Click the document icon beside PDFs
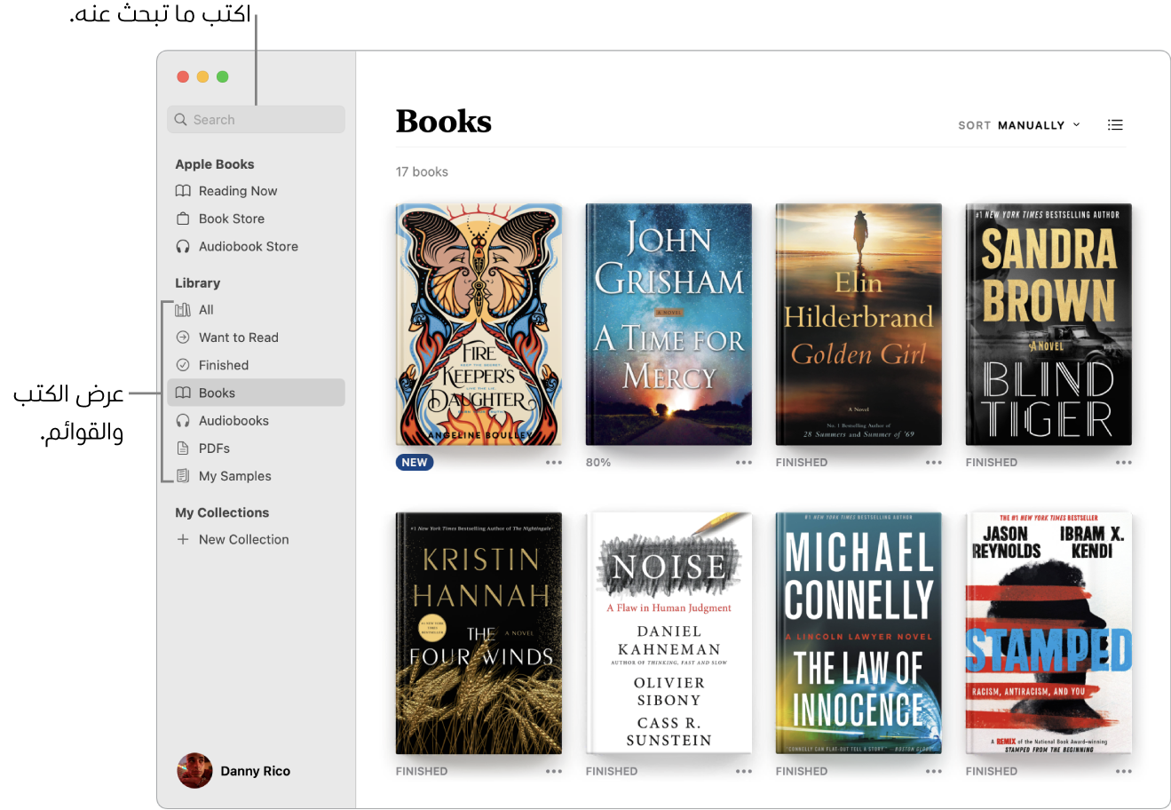 coord(183,449)
